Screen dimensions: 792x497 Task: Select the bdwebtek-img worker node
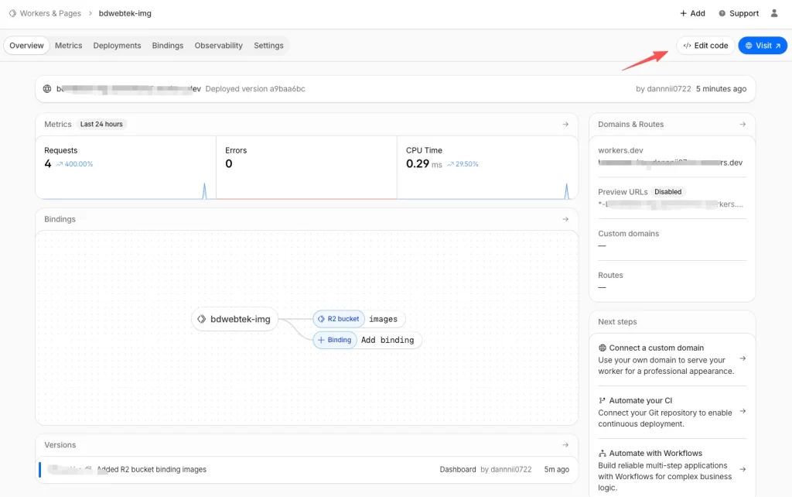pos(235,320)
